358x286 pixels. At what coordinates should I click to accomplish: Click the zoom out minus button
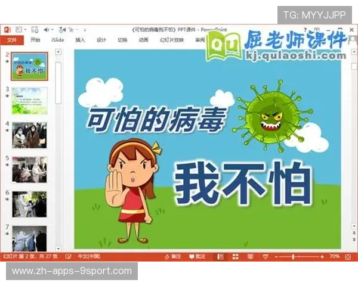click(276, 257)
